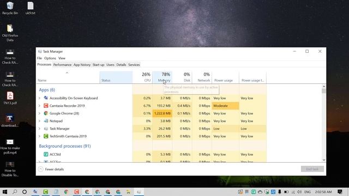Select the How to make poll.mp4 file

tap(10, 146)
